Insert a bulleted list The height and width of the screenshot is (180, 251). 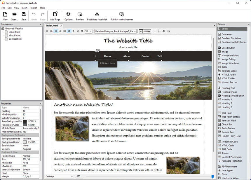coord(155,31)
